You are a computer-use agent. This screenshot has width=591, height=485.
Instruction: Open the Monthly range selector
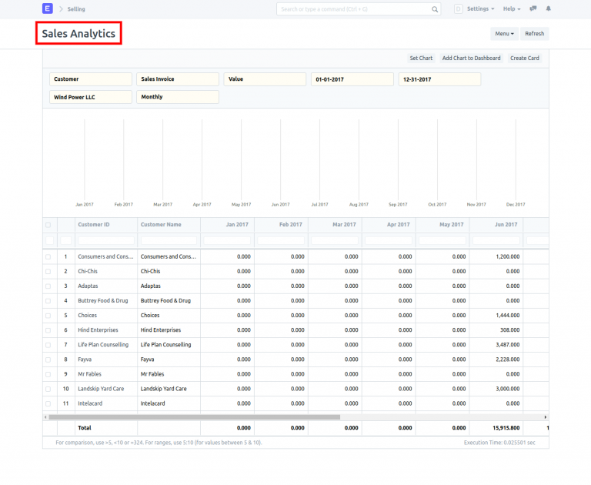point(178,97)
